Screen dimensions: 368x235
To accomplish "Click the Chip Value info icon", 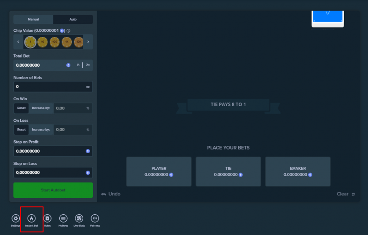I will point(68,31).
